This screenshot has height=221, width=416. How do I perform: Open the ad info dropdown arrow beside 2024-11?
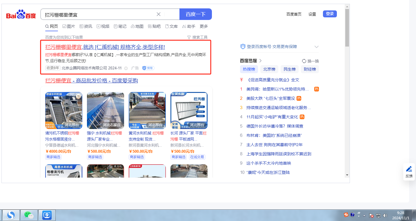tap(126, 68)
